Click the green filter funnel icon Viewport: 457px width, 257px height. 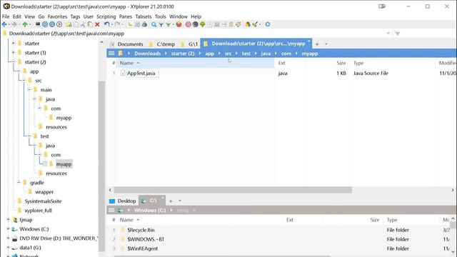169,24
